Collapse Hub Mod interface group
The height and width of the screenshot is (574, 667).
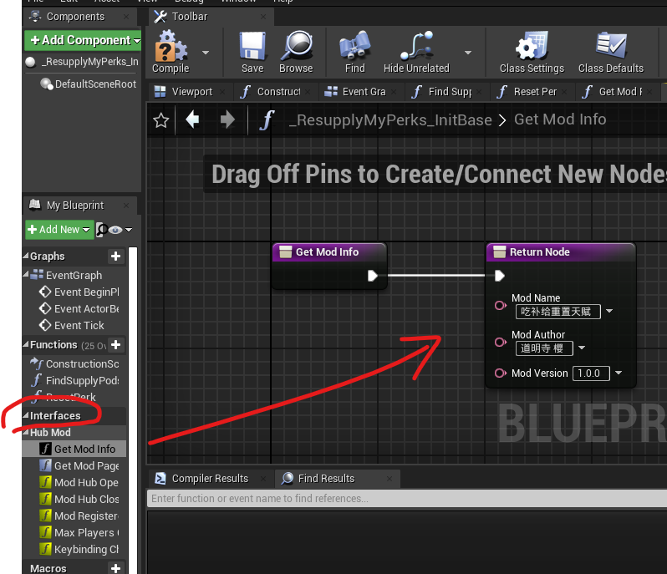(26, 433)
